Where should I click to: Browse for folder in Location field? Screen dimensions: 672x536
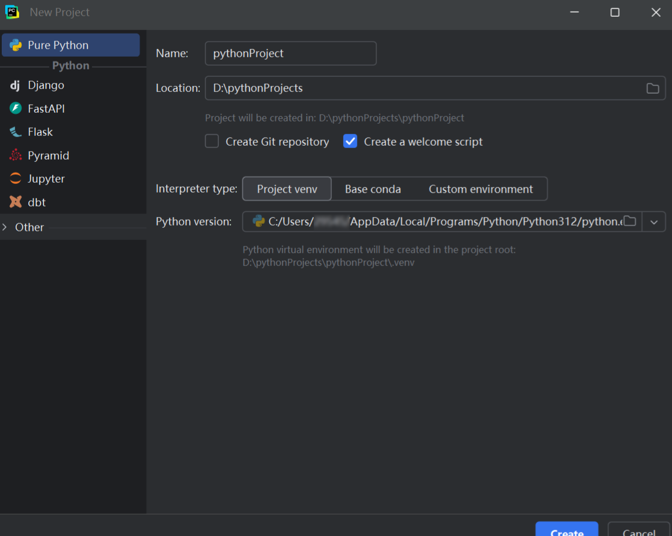click(652, 88)
